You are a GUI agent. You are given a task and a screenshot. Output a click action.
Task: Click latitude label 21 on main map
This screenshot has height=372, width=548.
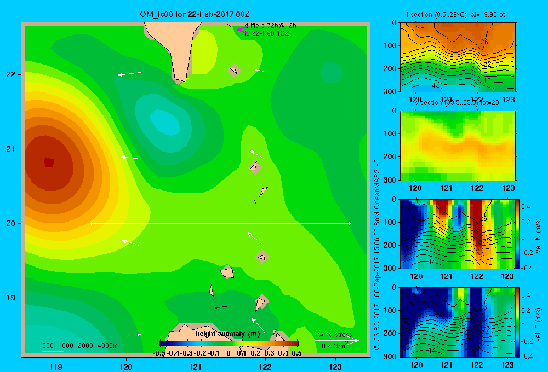coord(11,149)
